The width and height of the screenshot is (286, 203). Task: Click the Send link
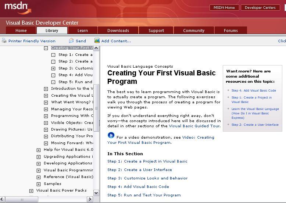(81, 41)
